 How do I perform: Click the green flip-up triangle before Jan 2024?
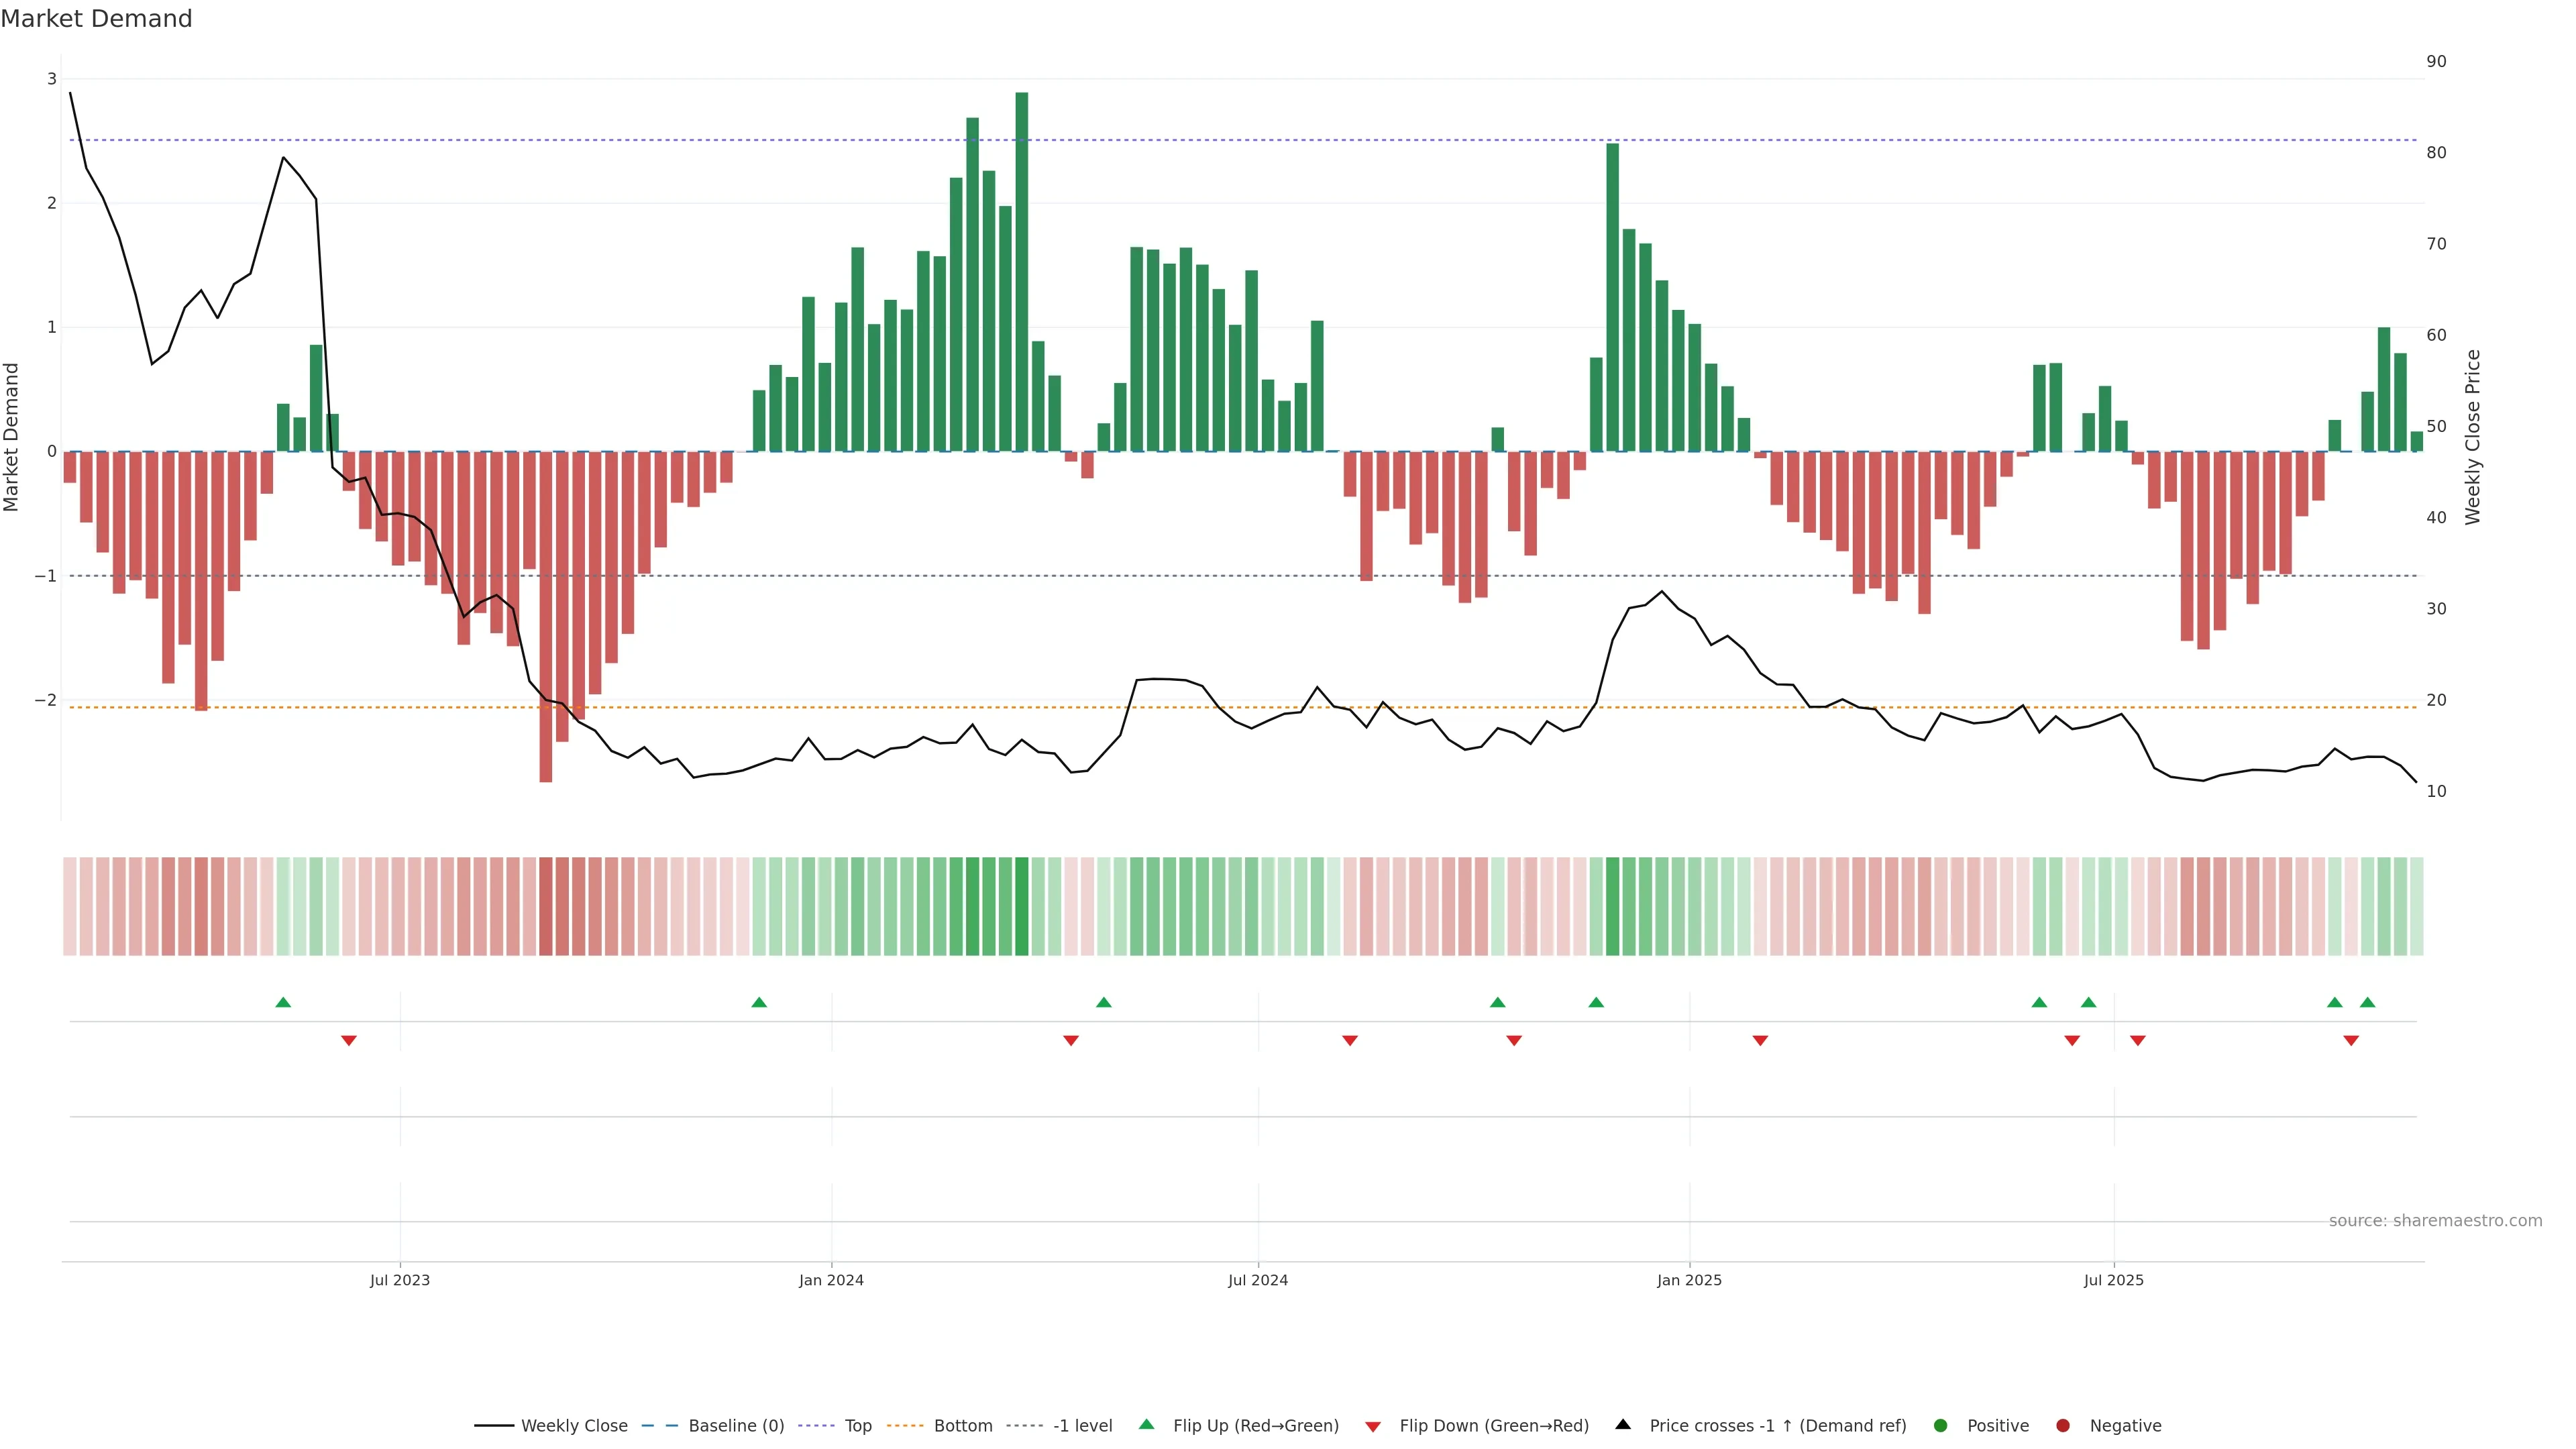[x=759, y=1003]
